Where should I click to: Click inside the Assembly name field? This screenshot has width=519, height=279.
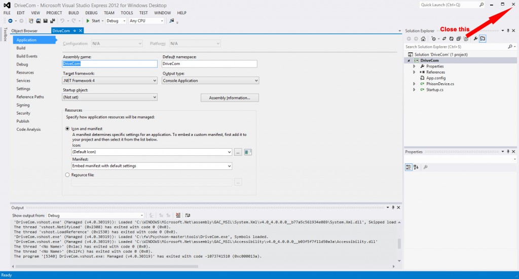[x=109, y=63]
